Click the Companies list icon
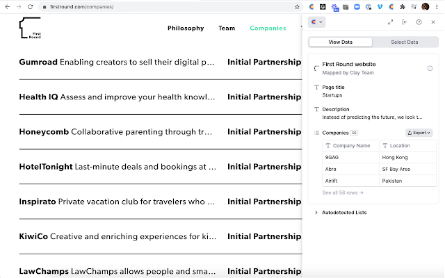This screenshot has height=278, width=445. click(317, 133)
